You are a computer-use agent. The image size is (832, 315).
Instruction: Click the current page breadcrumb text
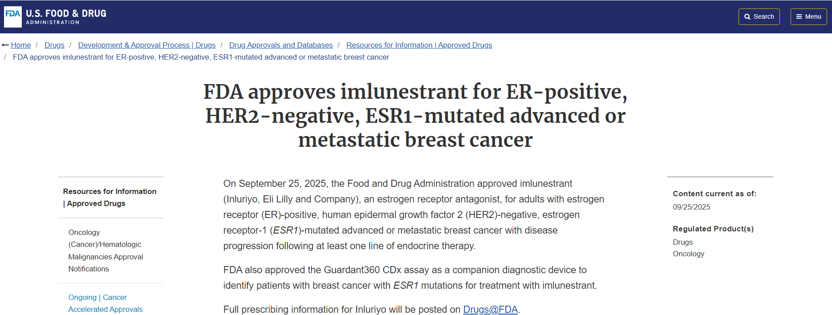click(x=201, y=57)
